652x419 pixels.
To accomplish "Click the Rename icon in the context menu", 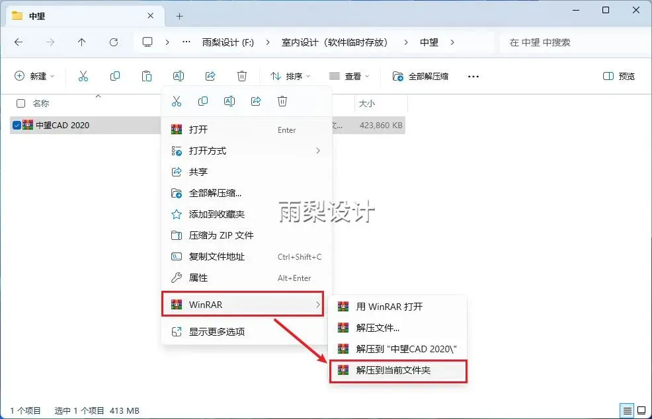I will click(229, 101).
